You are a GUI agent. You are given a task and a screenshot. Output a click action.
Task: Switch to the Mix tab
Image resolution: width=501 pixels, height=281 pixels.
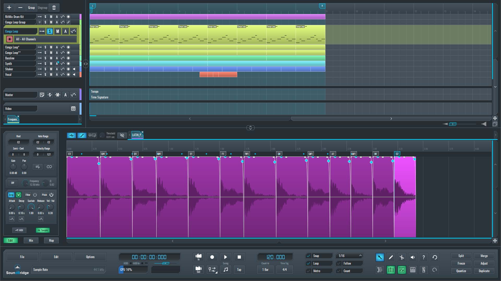point(31,241)
